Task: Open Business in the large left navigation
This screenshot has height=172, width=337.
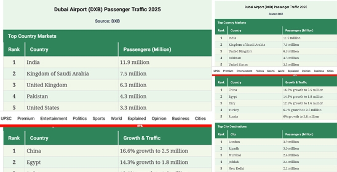Action: 180,119
